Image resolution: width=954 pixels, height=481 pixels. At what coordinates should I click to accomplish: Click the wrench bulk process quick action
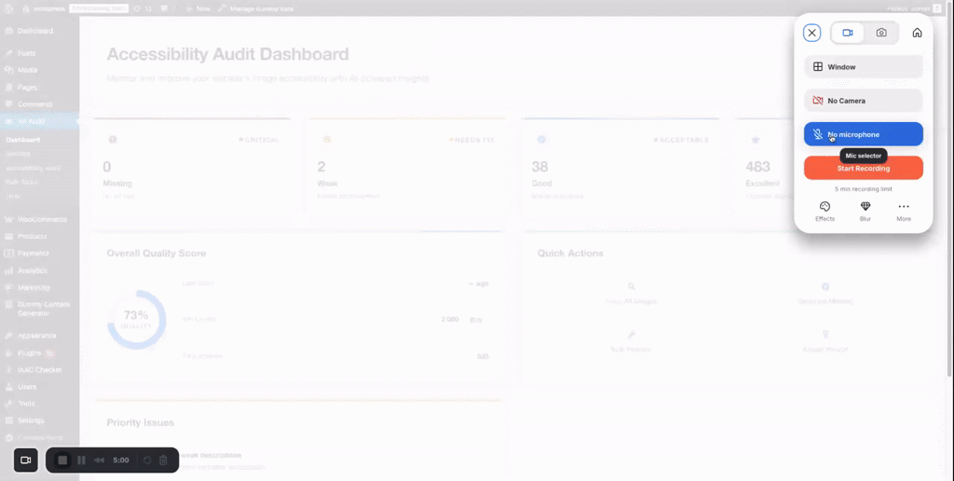pyautogui.click(x=632, y=335)
